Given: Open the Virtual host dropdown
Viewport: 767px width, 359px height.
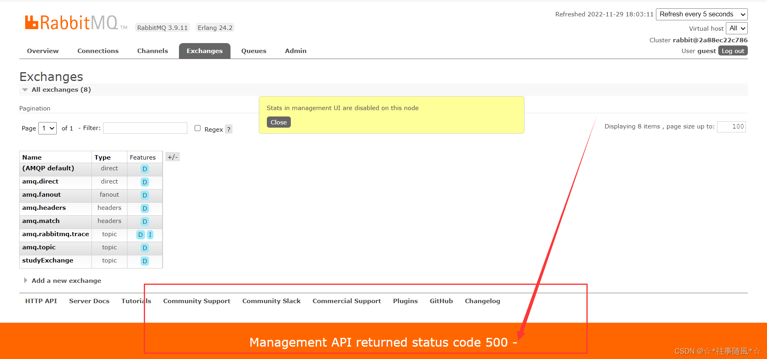Looking at the screenshot, I should tap(737, 28).
